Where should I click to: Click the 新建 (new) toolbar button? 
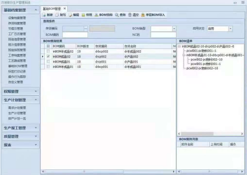pyautogui.click(x=48, y=15)
